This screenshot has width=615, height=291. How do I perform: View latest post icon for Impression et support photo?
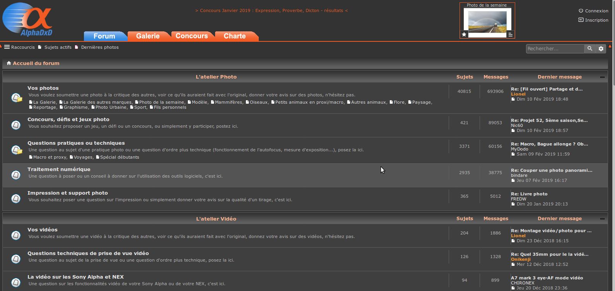pos(513,204)
